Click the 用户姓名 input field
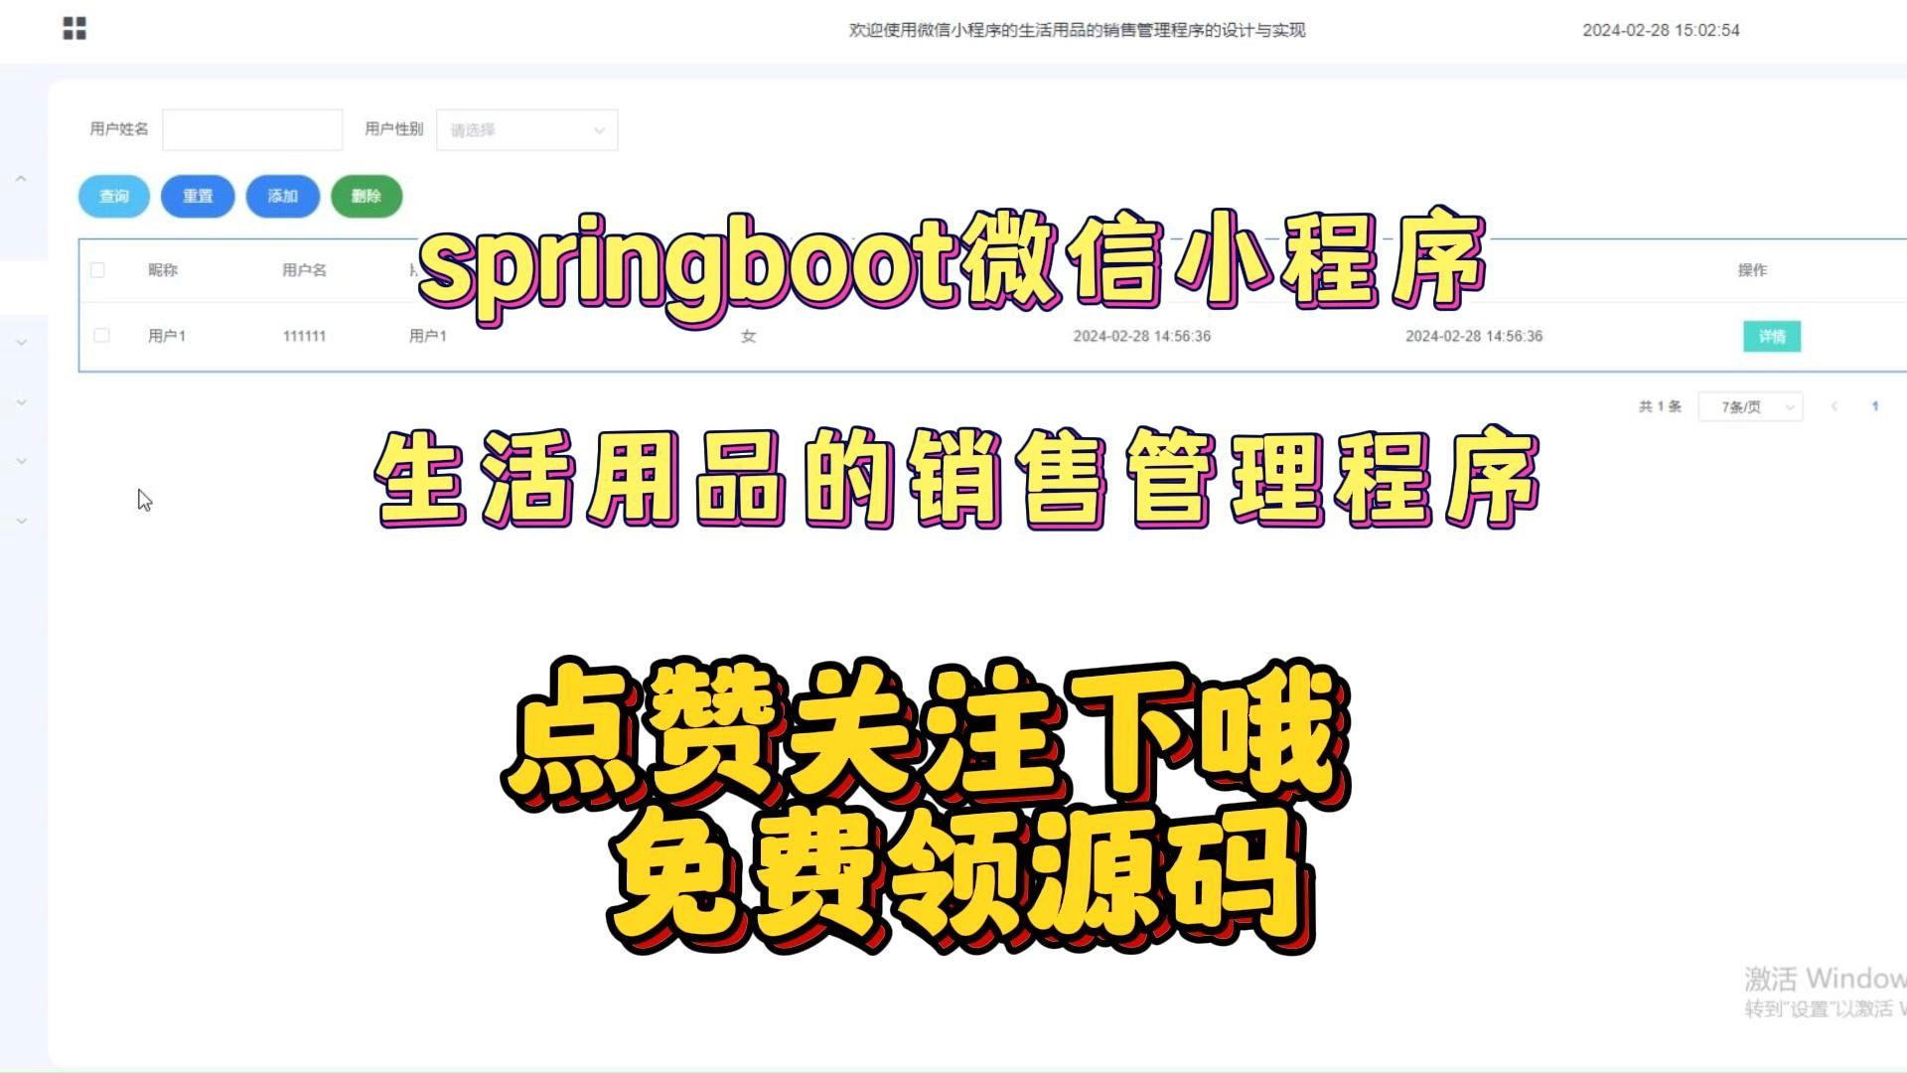 [x=251, y=128]
